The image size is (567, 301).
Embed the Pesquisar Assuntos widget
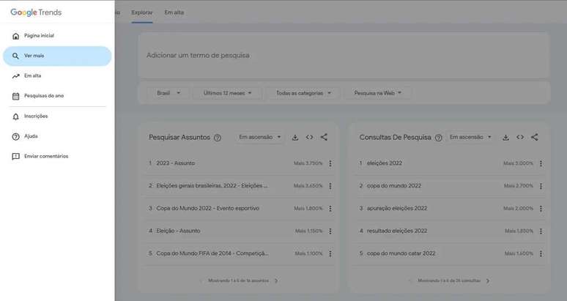(x=310, y=137)
